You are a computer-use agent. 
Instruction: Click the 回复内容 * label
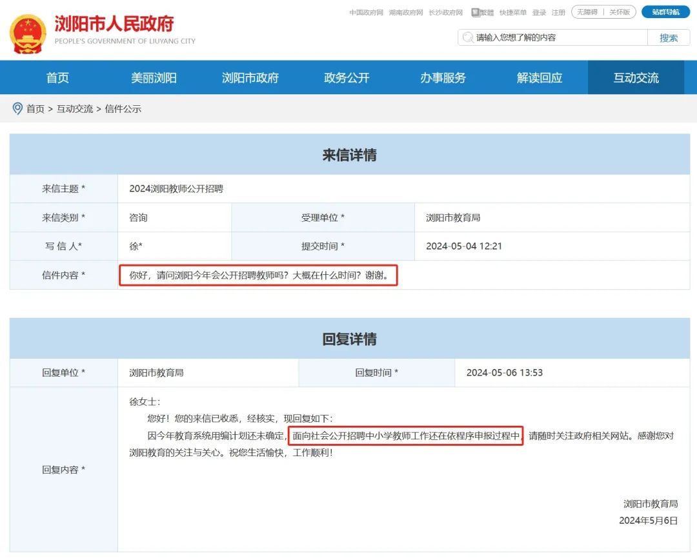(x=63, y=469)
